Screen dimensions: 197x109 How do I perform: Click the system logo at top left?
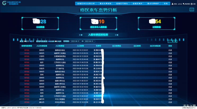(4, 3)
